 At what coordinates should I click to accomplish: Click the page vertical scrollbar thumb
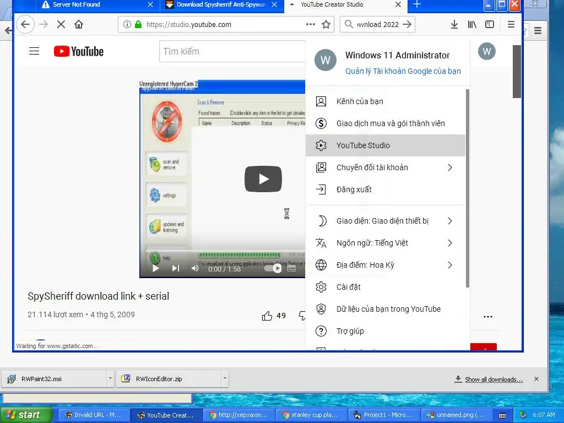coord(517,71)
